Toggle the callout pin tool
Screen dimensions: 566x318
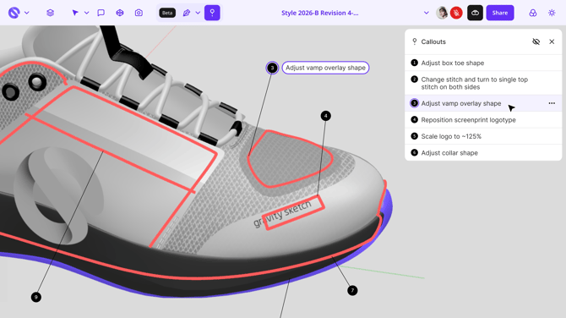click(x=212, y=13)
